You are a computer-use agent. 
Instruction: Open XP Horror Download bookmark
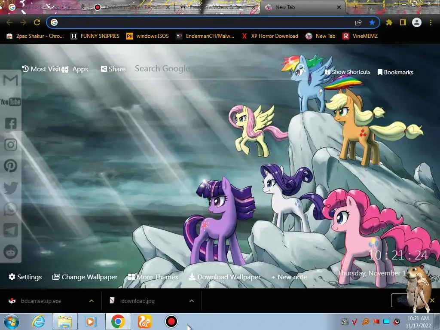click(270, 36)
